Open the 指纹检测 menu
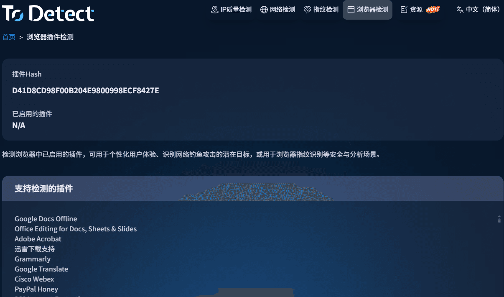Image resolution: width=504 pixels, height=297 pixels. tap(321, 10)
